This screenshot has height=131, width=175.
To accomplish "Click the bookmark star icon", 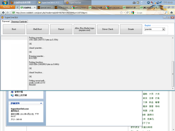I will [121, 13].
